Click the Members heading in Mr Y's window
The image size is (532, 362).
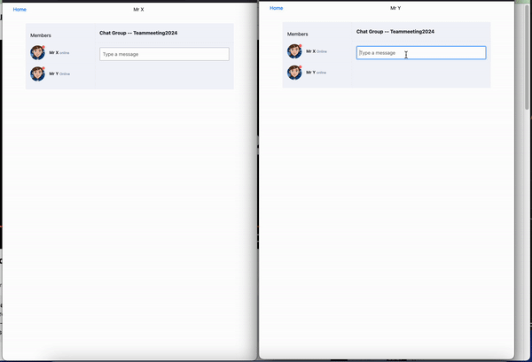click(x=298, y=34)
